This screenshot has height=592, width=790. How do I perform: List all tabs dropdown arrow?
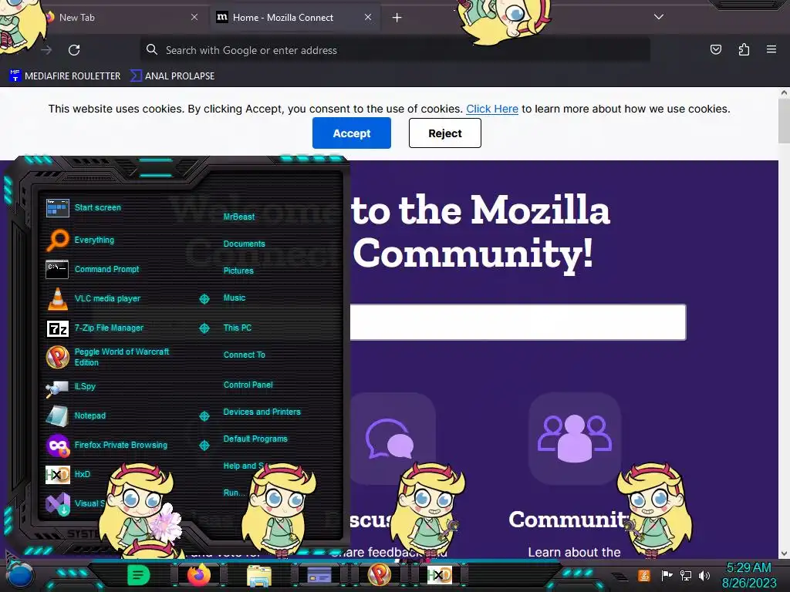click(659, 17)
